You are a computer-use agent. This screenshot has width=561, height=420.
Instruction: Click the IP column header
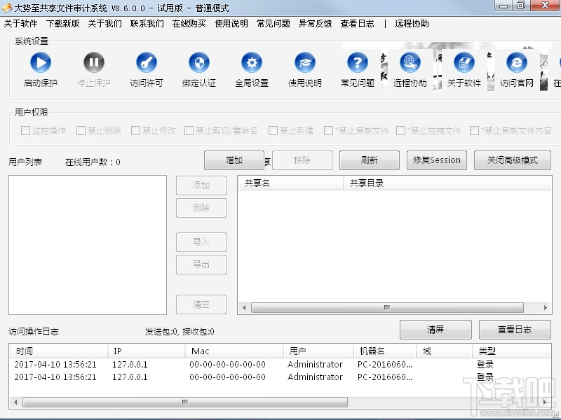coord(147,351)
